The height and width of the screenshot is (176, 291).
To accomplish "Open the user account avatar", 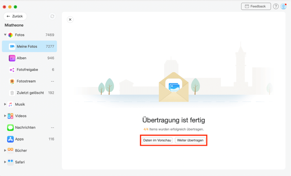I will point(284,6).
